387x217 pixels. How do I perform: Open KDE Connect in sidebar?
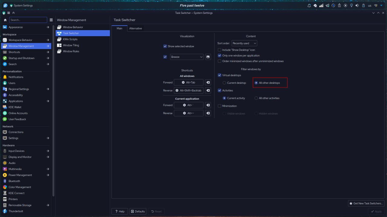pyautogui.click(x=16, y=193)
